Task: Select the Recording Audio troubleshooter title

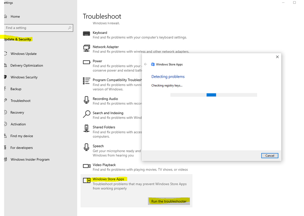Action: click(105, 99)
